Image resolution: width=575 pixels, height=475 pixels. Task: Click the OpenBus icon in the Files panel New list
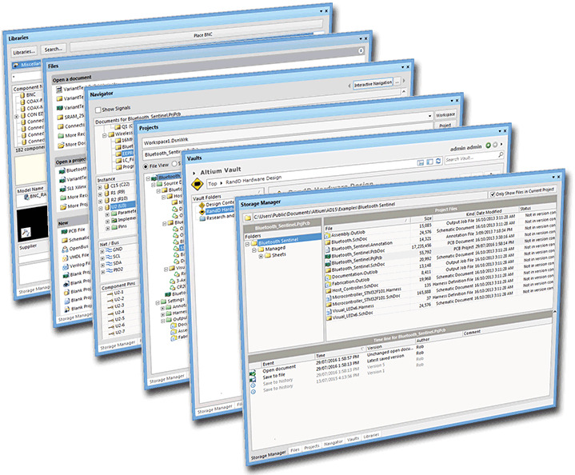pos(65,249)
